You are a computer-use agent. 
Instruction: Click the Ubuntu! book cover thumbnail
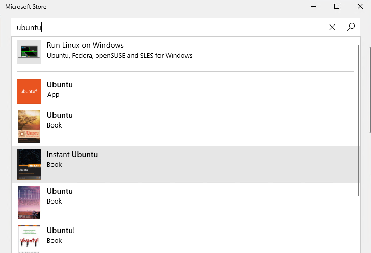click(x=29, y=239)
